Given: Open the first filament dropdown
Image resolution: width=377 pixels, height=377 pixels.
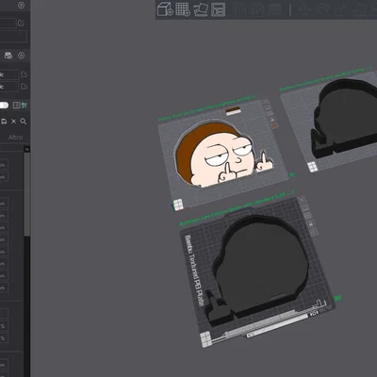Looking at the screenshot, I should pyautogui.click(x=9, y=74).
